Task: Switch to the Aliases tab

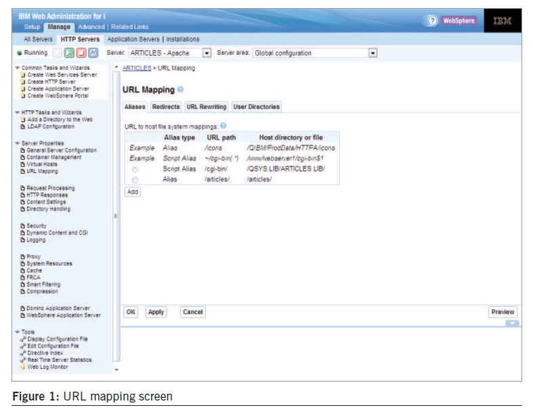Action: point(135,107)
